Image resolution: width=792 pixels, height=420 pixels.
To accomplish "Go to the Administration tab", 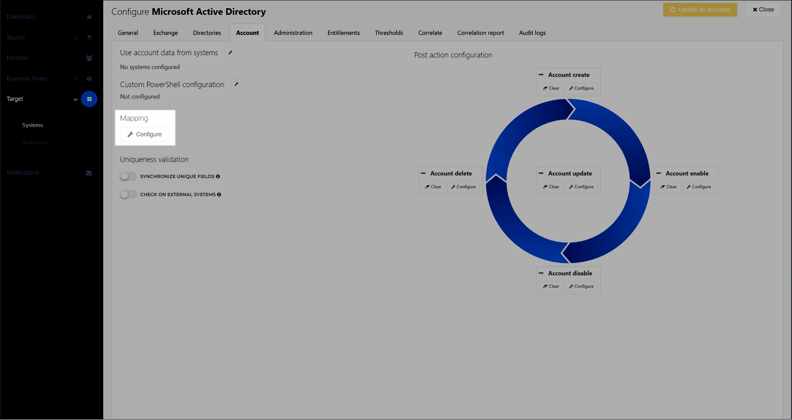I will tap(293, 33).
